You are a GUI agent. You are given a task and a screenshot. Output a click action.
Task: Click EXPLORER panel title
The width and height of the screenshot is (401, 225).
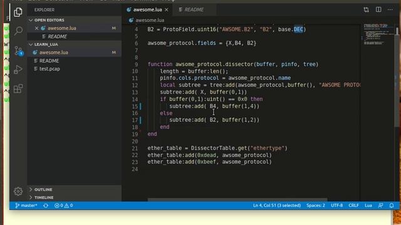click(x=44, y=10)
